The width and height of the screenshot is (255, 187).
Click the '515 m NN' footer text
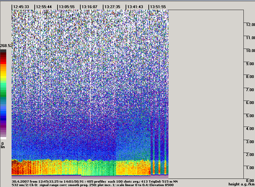coord(169,181)
